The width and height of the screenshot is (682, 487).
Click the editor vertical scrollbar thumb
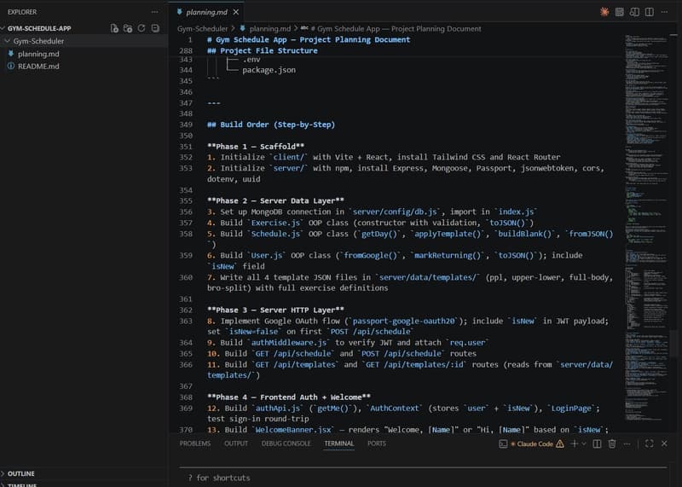point(674,342)
